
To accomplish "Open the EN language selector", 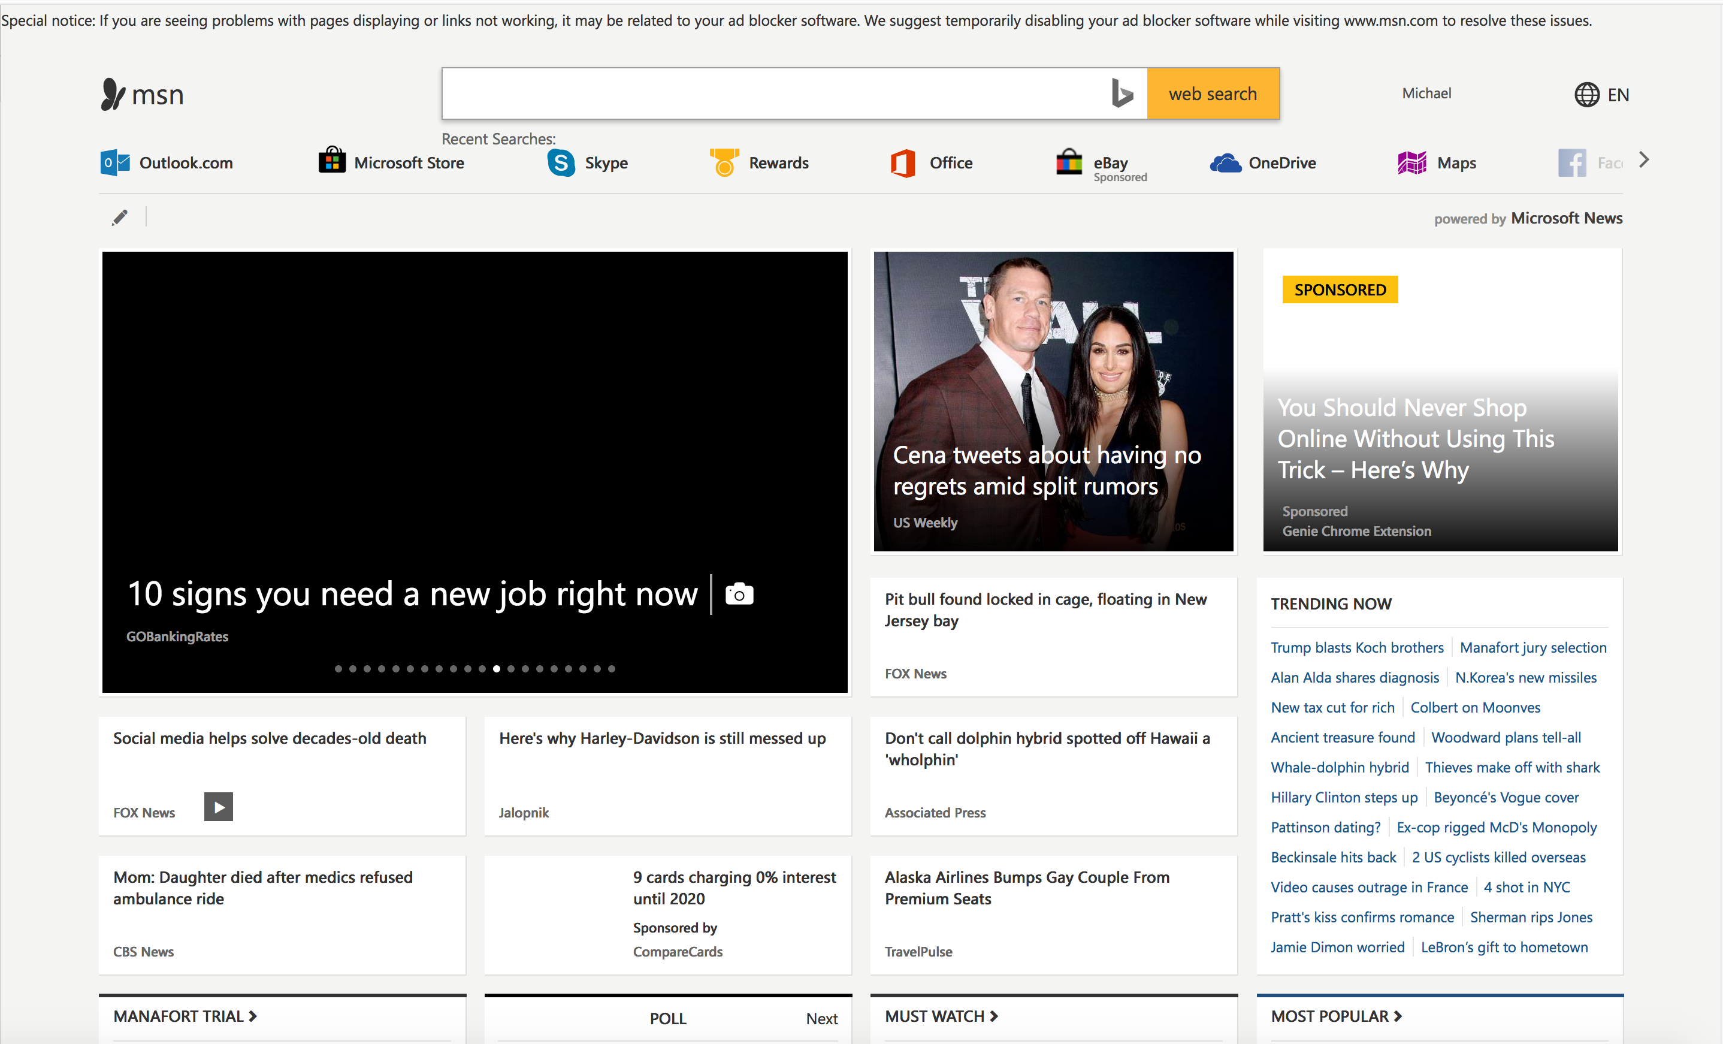I will pyautogui.click(x=1618, y=95).
